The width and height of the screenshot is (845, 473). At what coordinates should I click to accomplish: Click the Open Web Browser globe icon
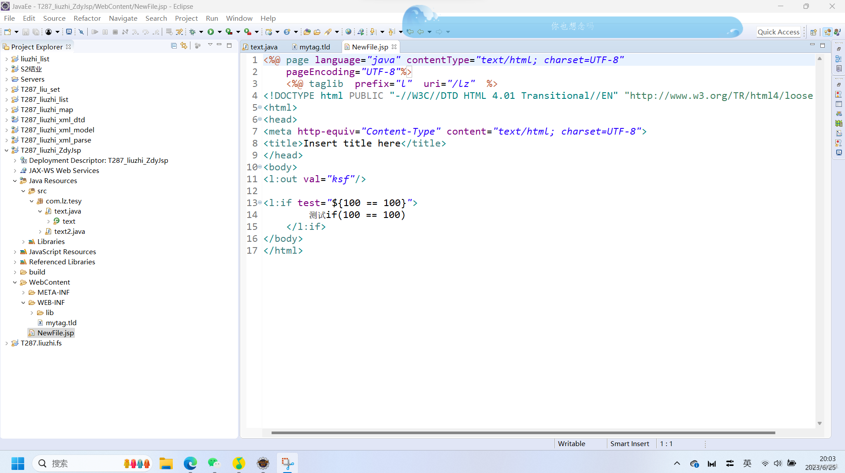[x=348, y=32]
